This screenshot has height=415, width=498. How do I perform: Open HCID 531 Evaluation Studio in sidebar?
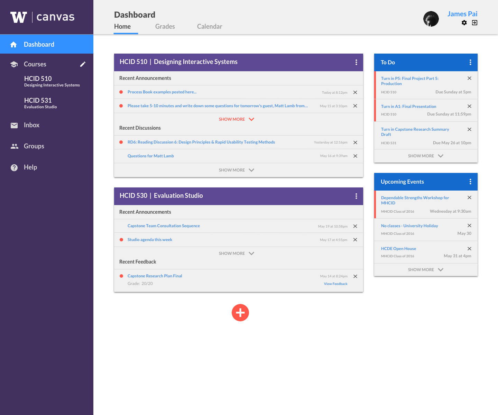(40, 103)
